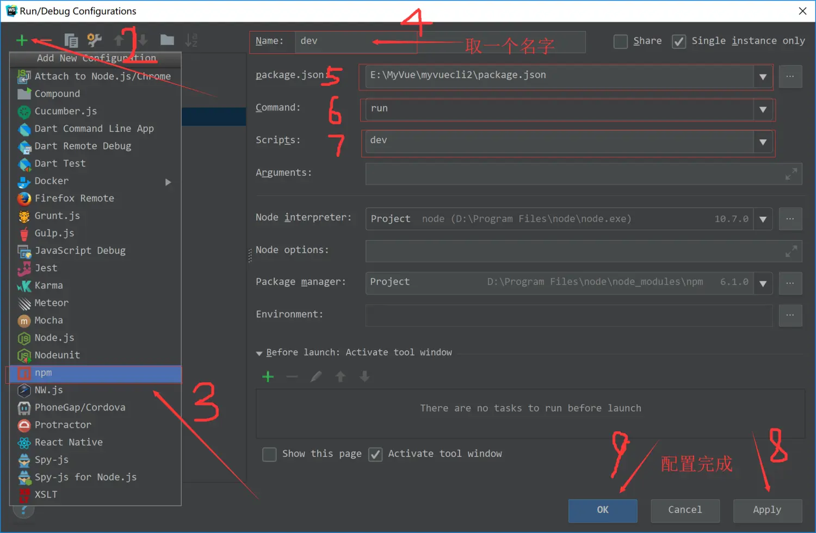Open the wrench Edit Defaults icon
Viewport: 816px width, 533px height.
(x=95, y=40)
